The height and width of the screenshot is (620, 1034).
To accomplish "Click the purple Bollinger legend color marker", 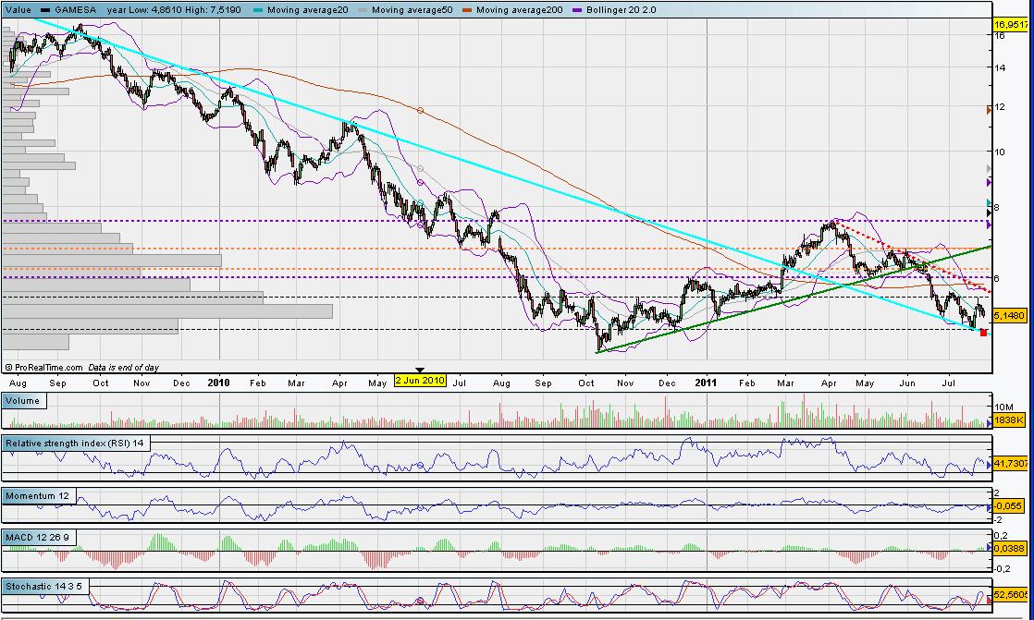I will pos(578,10).
